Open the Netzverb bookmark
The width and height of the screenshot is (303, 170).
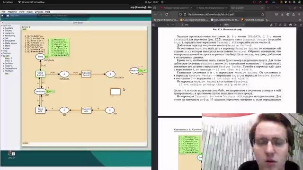255,20
